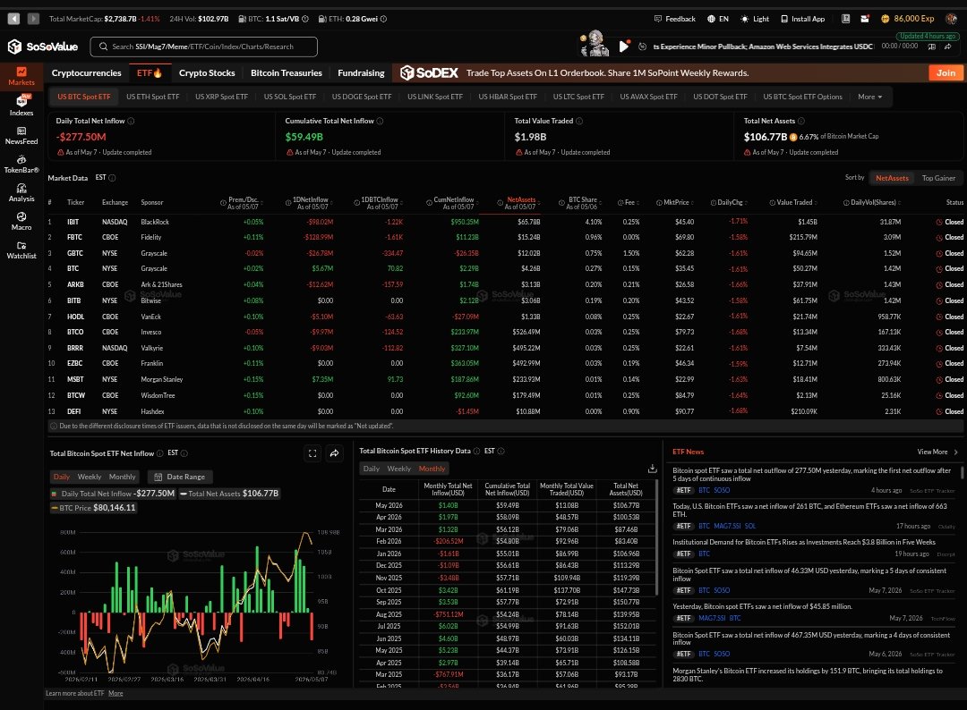Sort table by CumNetInflow column
This screenshot has width=967, height=710.
(453, 203)
